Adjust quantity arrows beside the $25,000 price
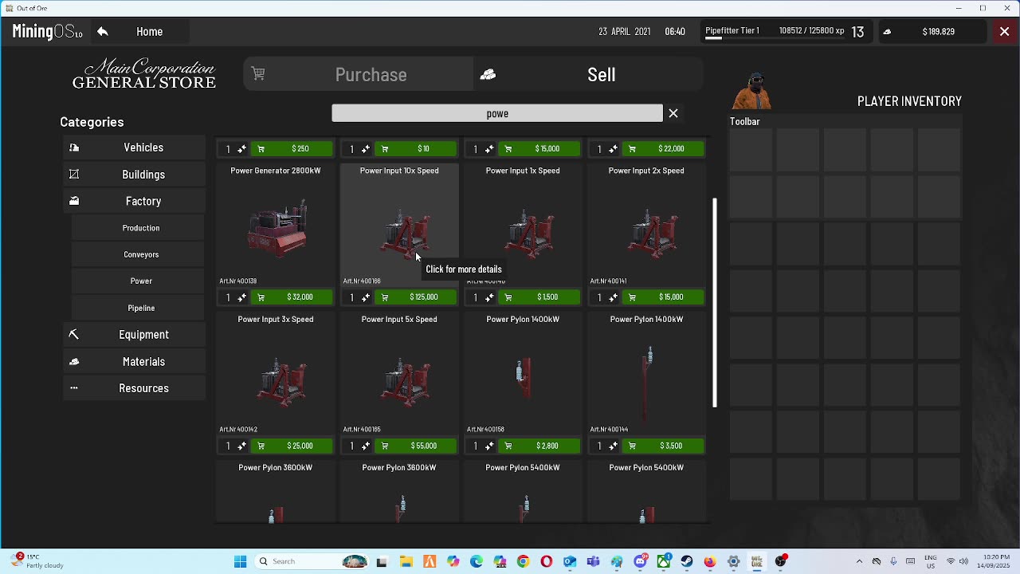Image resolution: width=1020 pixels, height=574 pixels. tap(241, 446)
